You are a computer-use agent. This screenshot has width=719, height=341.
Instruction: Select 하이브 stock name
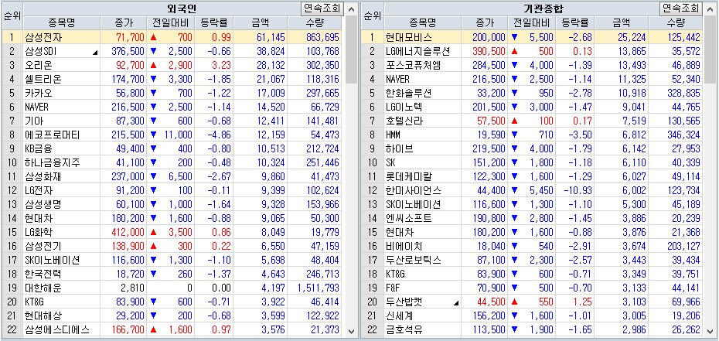pyautogui.click(x=400, y=149)
